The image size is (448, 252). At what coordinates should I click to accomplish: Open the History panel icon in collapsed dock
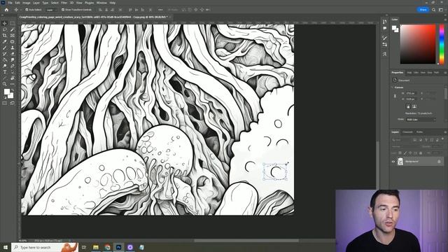[x=384, y=22]
